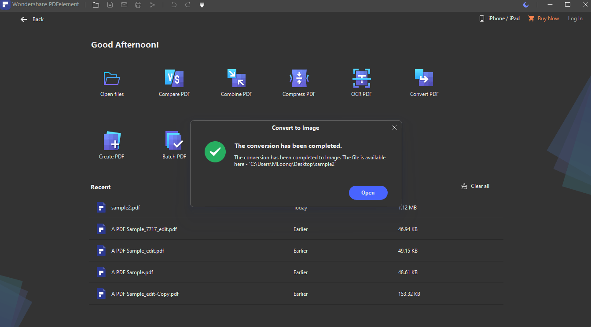Clear all recent files
The height and width of the screenshot is (327, 591).
475,186
